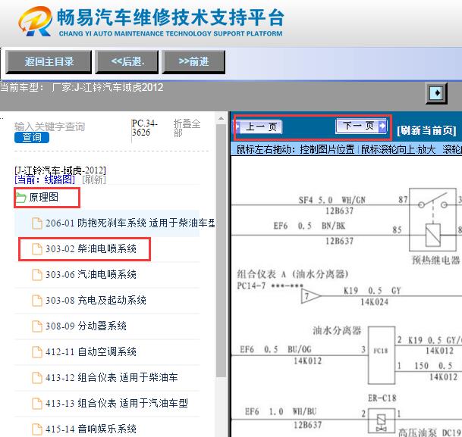This screenshot has width=462, height=437.
Task: Click the FC18 connector box in diagram
Action: (382, 355)
